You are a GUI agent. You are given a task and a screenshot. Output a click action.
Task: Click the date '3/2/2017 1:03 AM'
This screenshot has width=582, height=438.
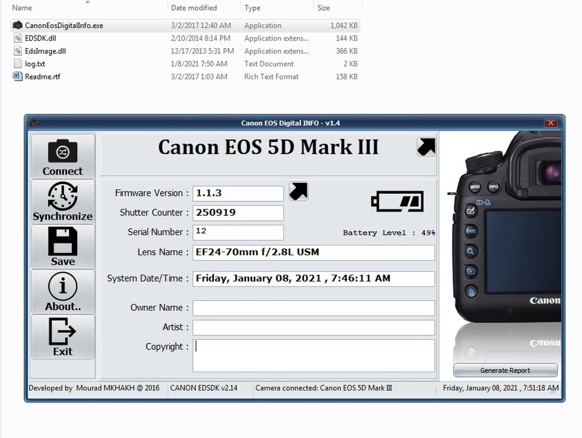pyautogui.click(x=199, y=77)
